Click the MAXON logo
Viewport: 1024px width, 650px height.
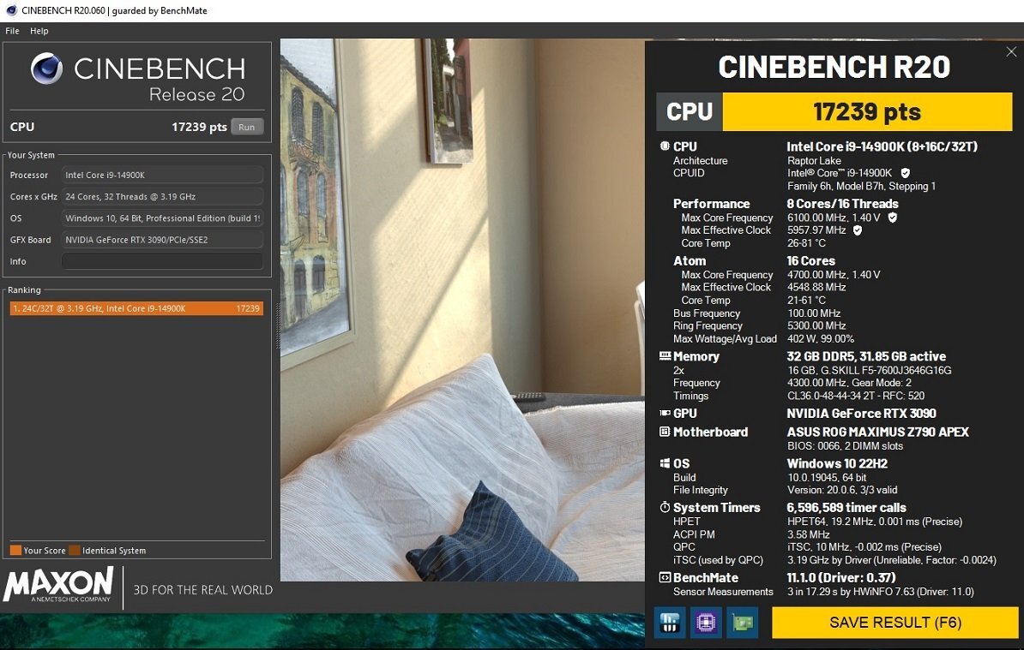click(59, 584)
